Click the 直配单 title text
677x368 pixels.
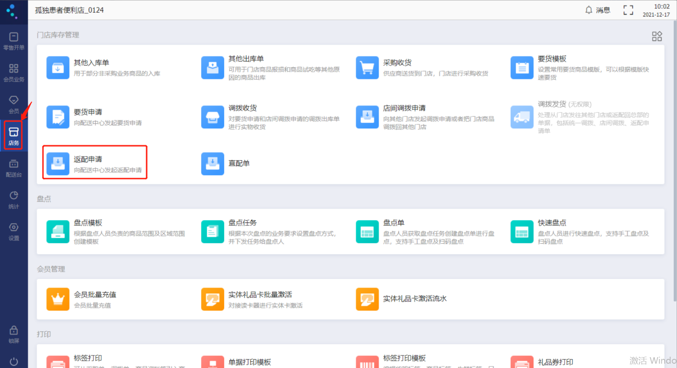(x=239, y=163)
